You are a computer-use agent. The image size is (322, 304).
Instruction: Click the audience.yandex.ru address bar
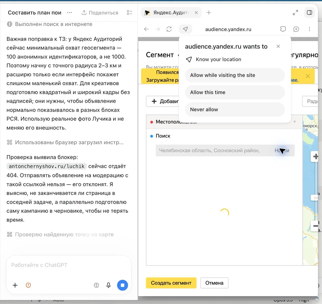(x=228, y=29)
